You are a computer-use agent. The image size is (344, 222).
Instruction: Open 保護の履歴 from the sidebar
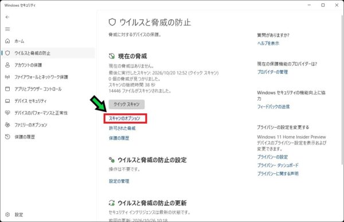(48, 137)
